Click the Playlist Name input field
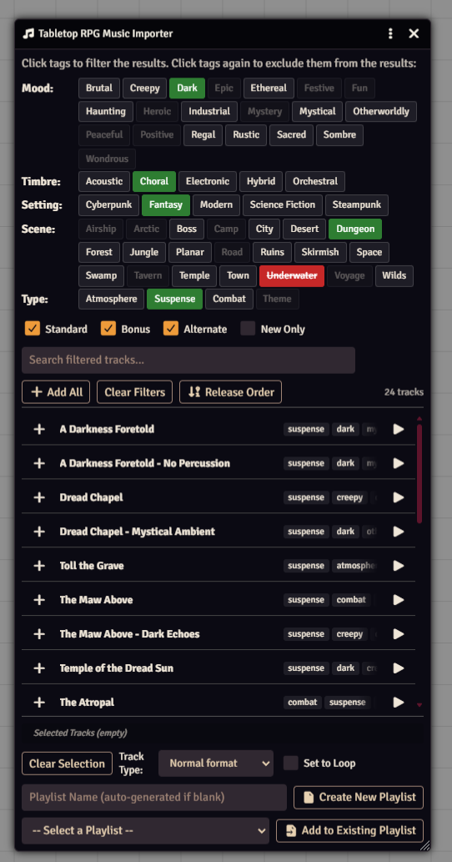The height and width of the screenshot is (862, 452). click(154, 797)
